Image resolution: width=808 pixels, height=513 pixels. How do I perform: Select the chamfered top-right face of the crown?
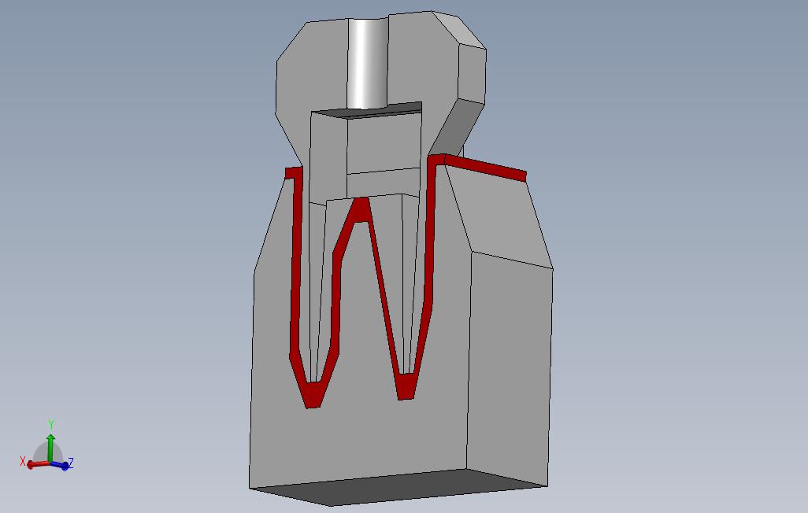coord(458,30)
